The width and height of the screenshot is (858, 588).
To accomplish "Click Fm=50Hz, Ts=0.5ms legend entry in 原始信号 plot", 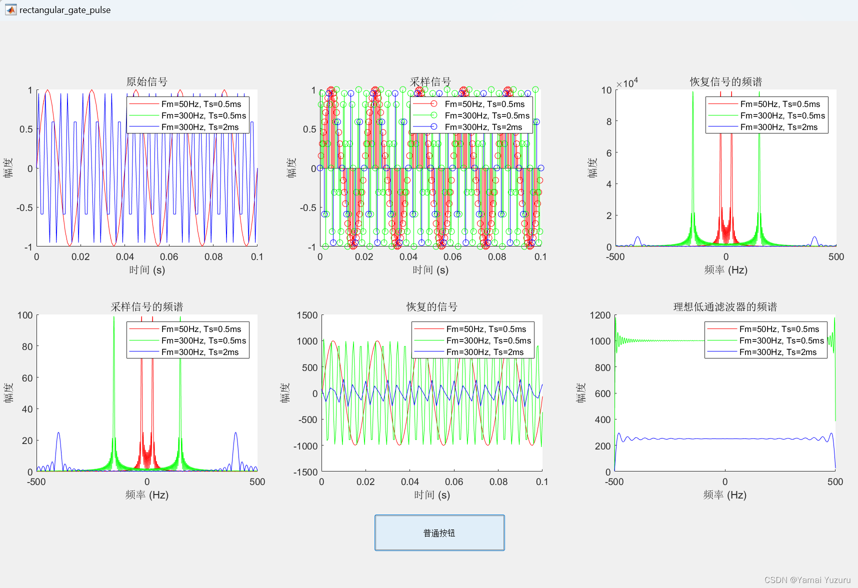I will [x=201, y=104].
